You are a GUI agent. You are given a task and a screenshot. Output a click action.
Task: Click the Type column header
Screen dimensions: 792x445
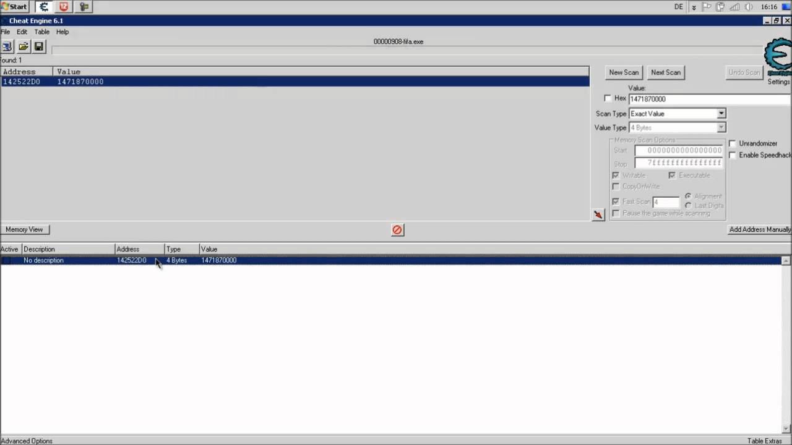[x=182, y=249]
